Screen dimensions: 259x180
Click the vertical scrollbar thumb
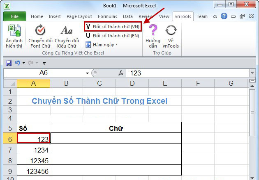[252, 113]
